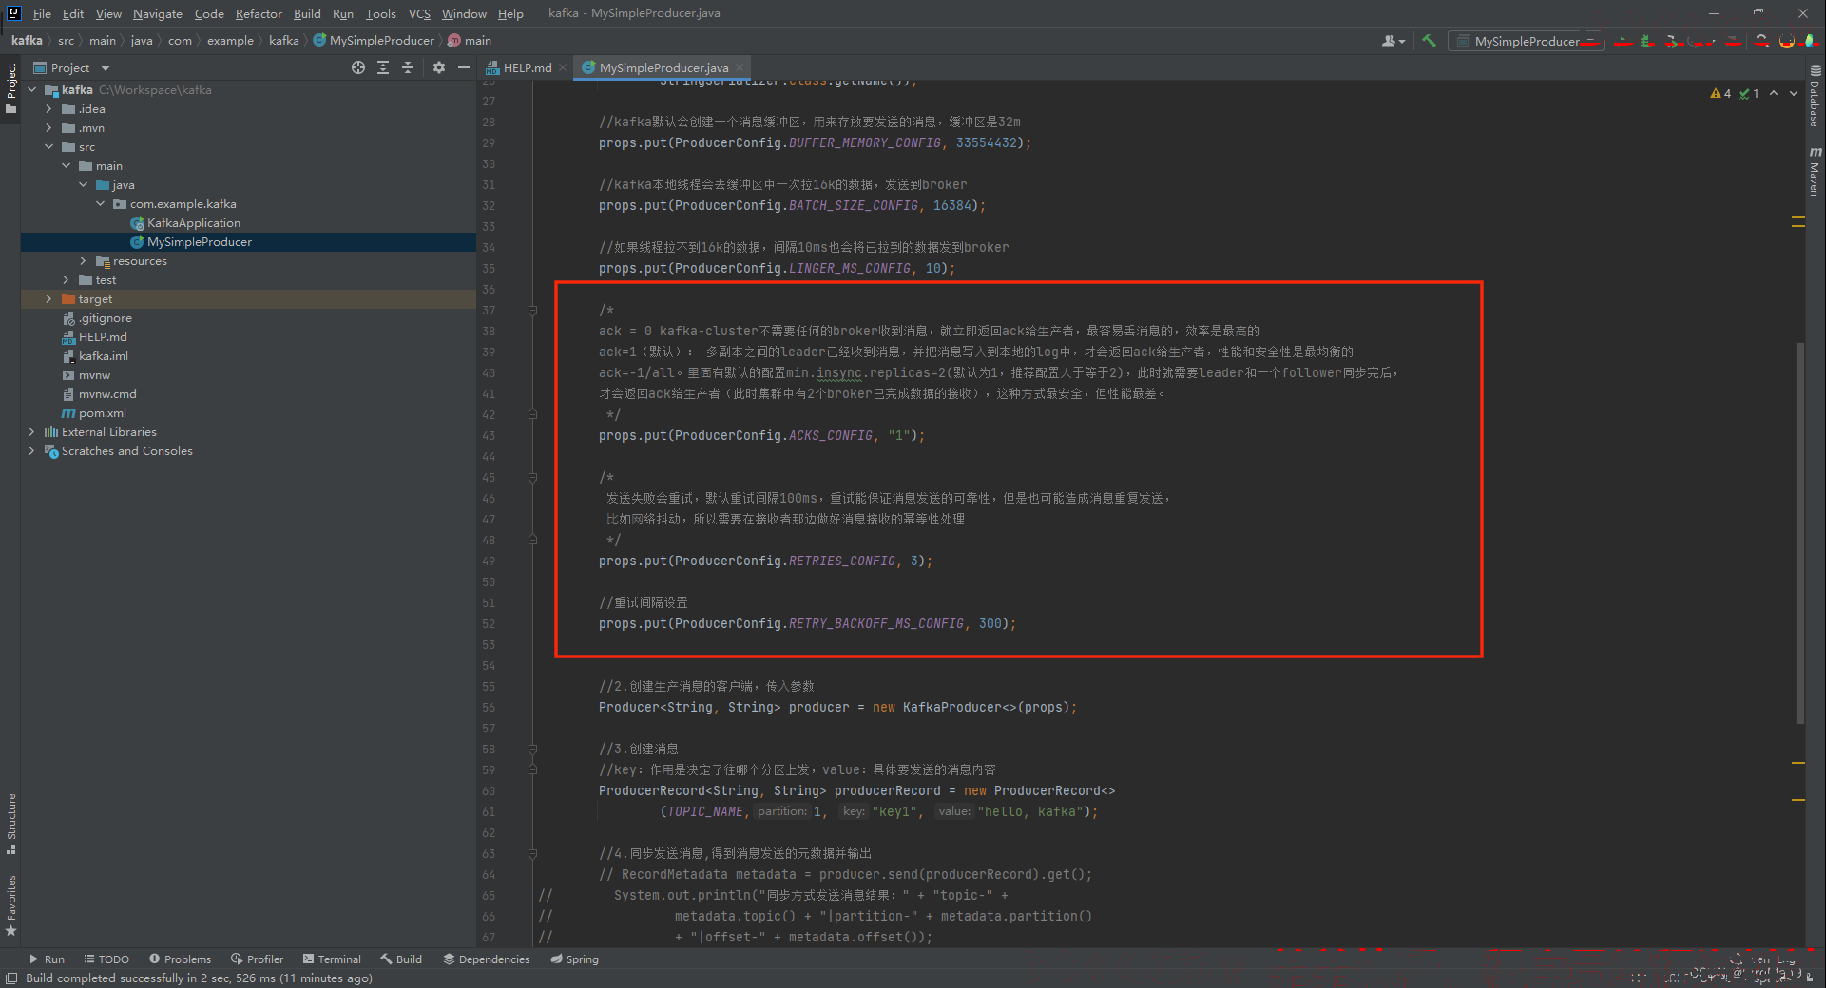Open the Build menu
The height and width of the screenshot is (988, 1826).
(307, 13)
